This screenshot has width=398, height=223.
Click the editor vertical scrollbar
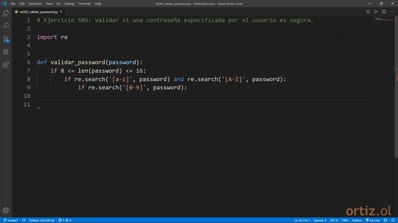point(396,87)
